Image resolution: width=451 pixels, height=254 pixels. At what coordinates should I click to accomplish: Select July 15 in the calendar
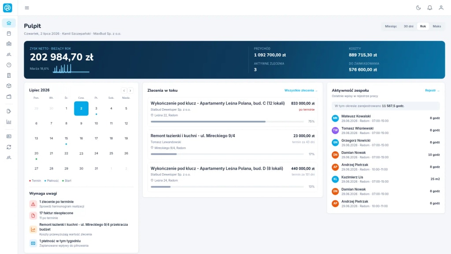coord(66,138)
